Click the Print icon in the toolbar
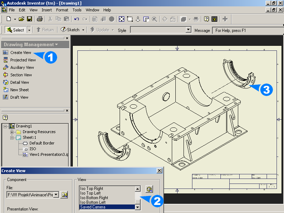The width and height of the screenshot is (284, 213). [40, 19]
